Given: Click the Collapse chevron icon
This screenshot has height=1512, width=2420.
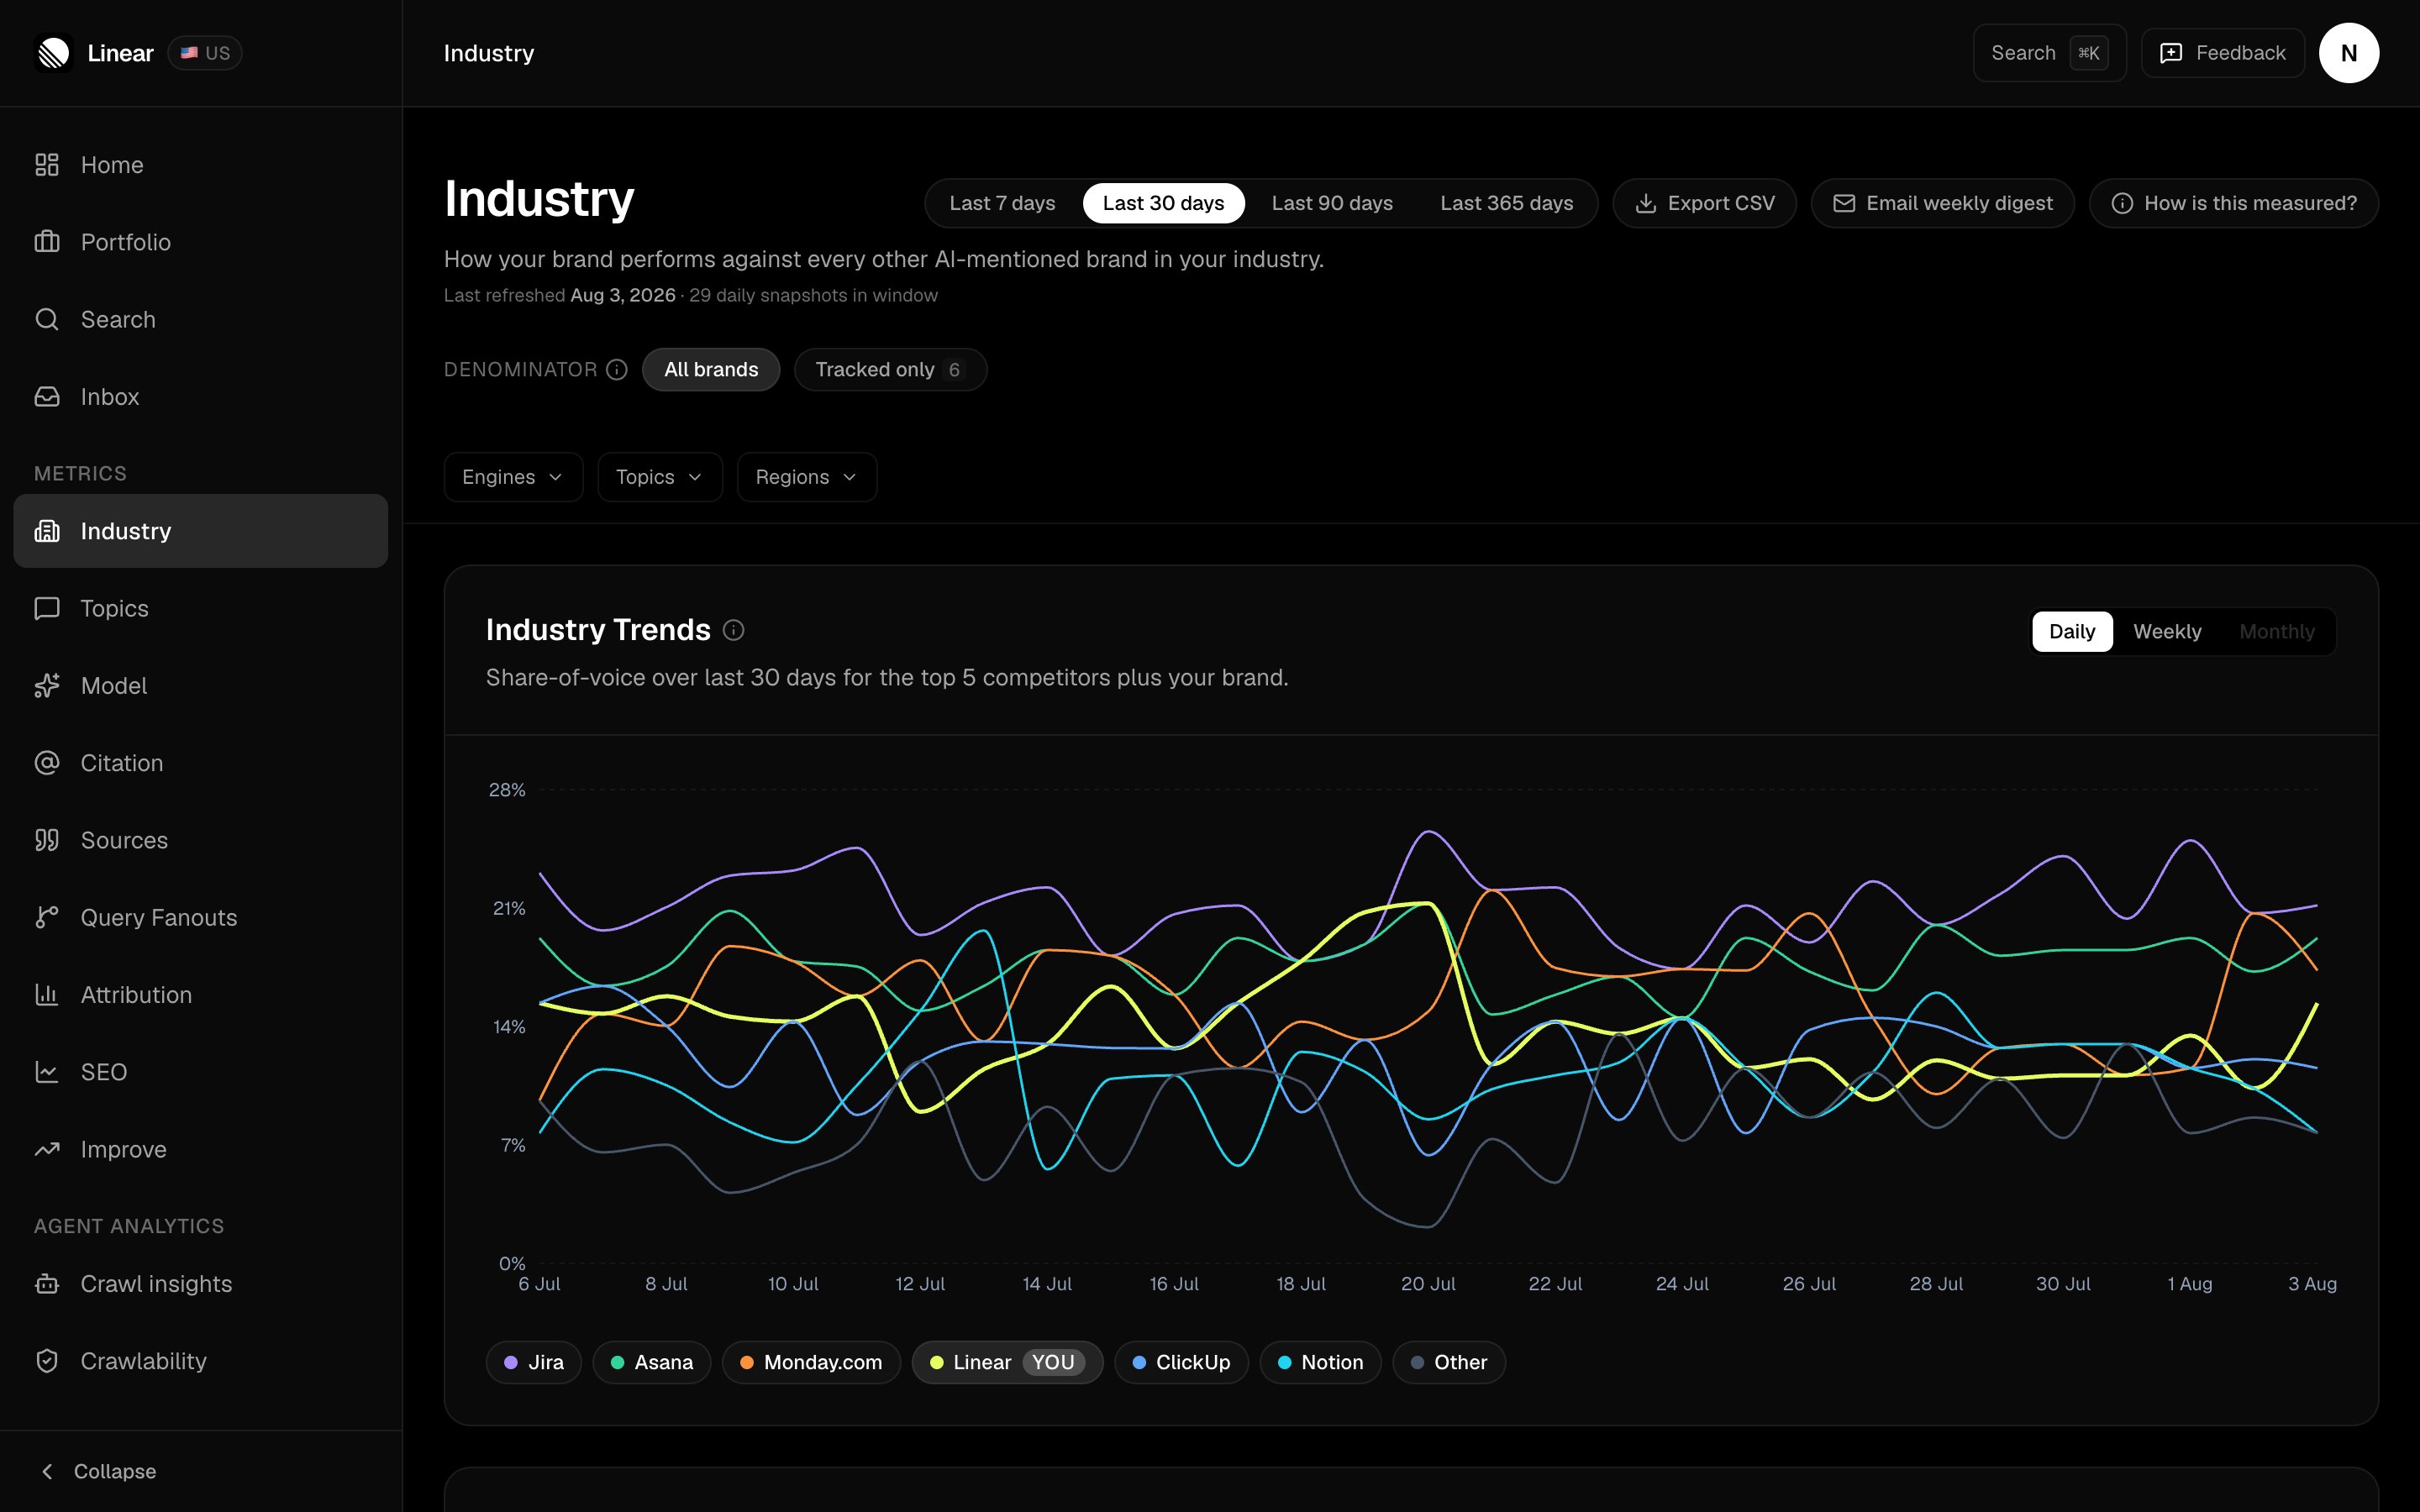Looking at the screenshot, I should tap(47, 1471).
